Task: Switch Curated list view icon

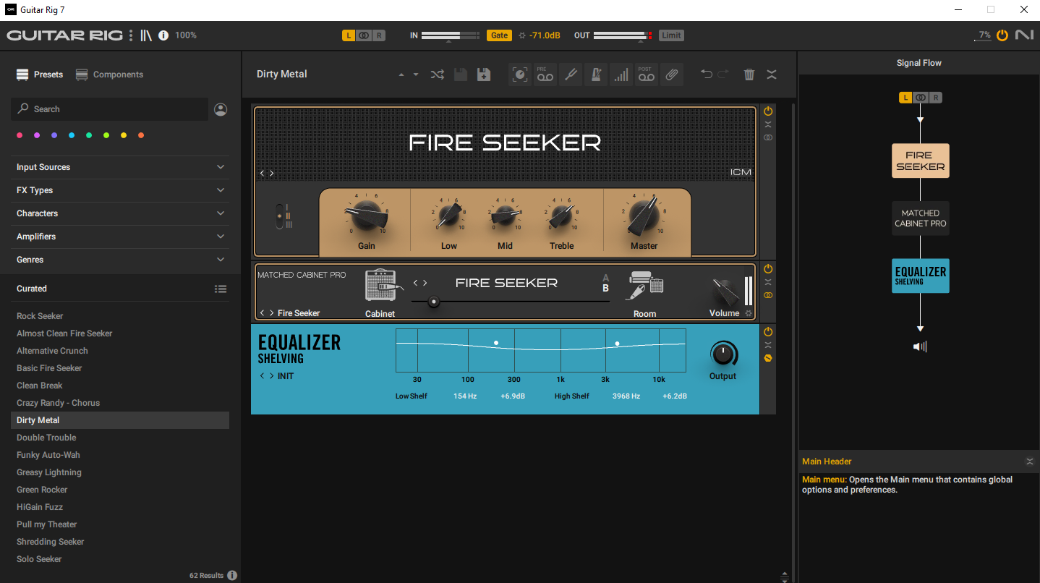Action: point(221,289)
